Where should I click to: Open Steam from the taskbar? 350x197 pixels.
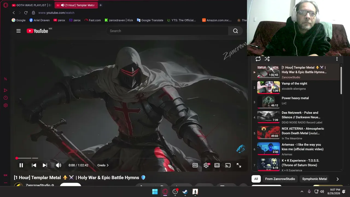[185, 192]
